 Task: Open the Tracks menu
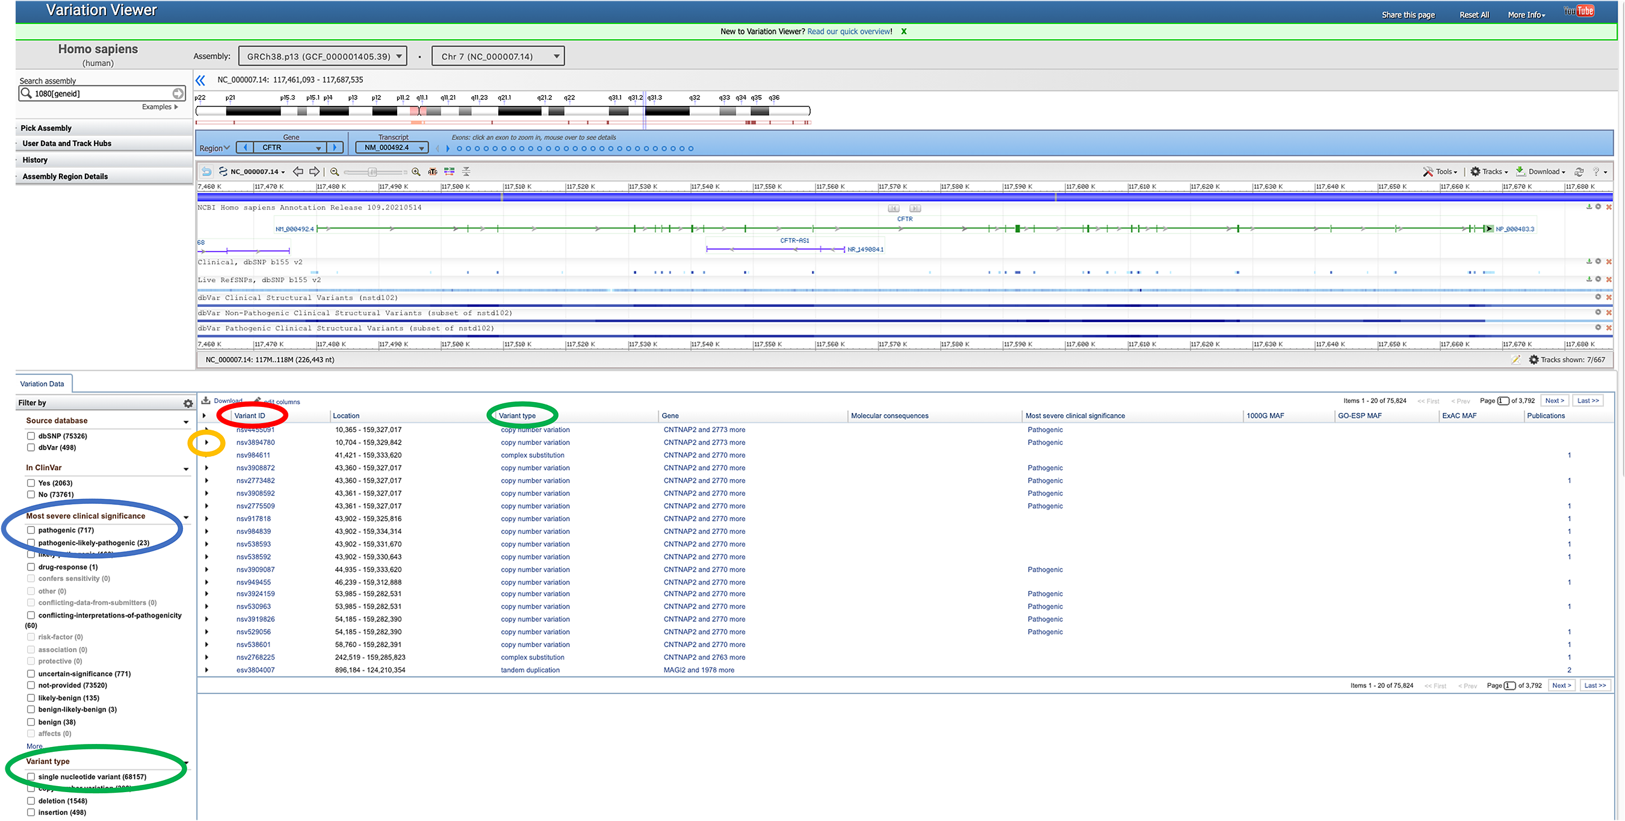pyautogui.click(x=1489, y=172)
